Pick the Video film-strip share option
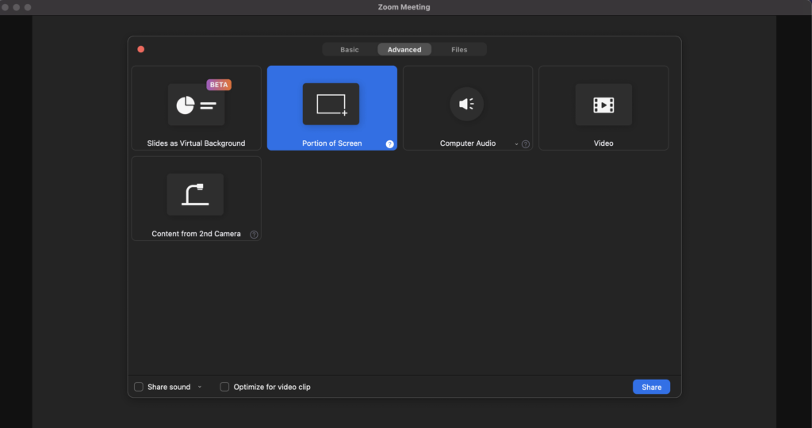Viewport: 812px width, 428px height. [603, 108]
